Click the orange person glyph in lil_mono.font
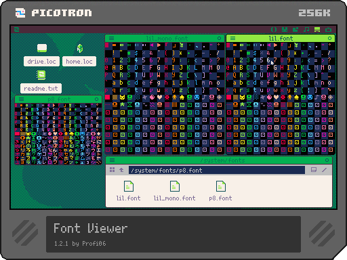Screen dimensions: 347x260 coord(174,97)
